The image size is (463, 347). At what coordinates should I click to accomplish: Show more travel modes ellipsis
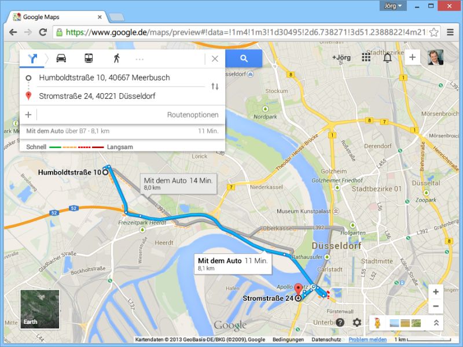[139, 60]
